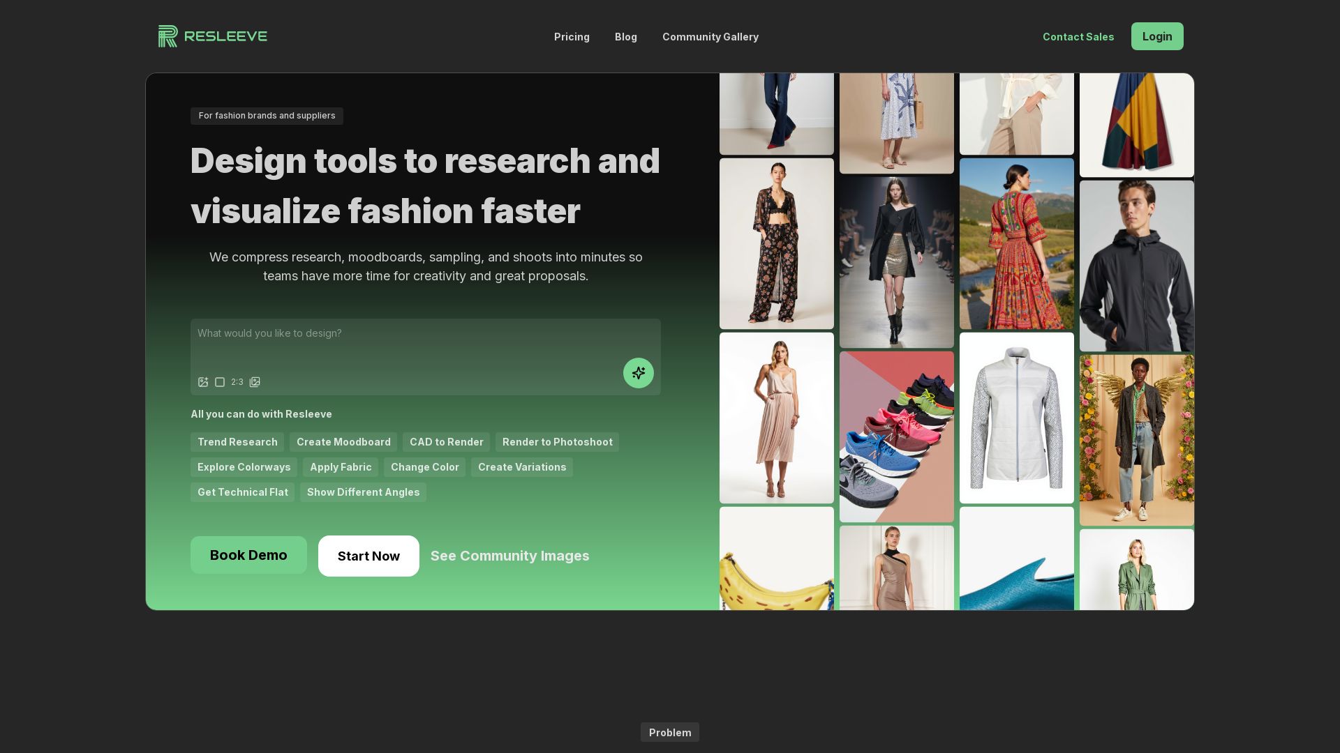Click the Problem section tag
The height and width of the screenshot is (753, 1340).
coord(669,732)
